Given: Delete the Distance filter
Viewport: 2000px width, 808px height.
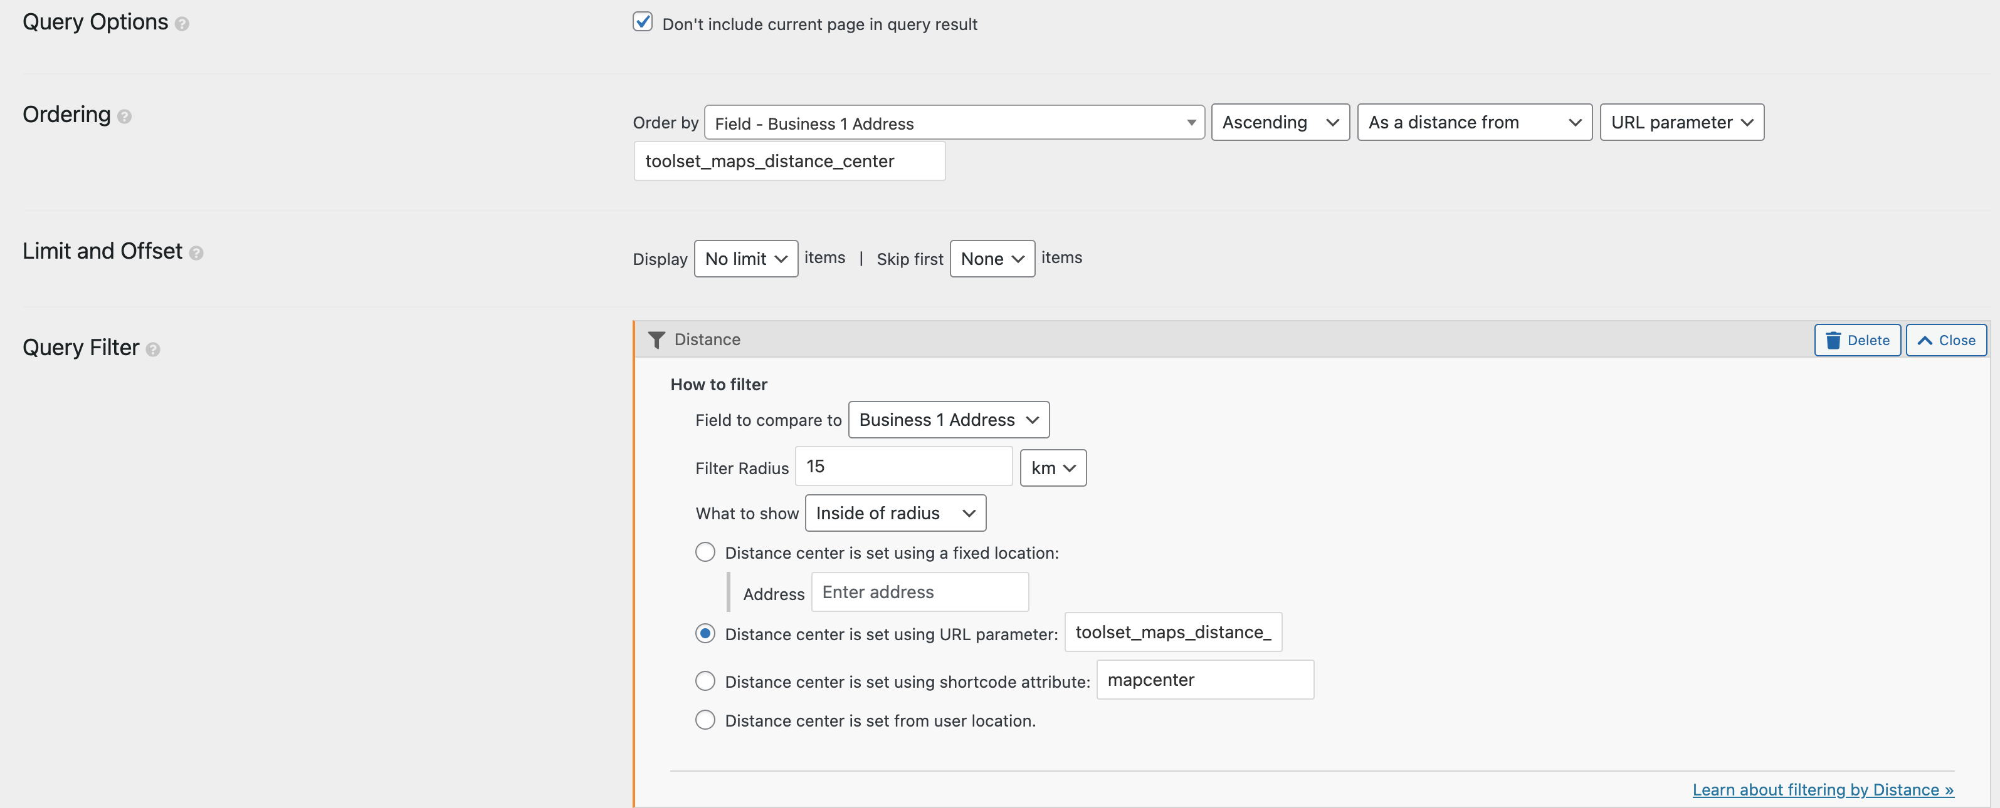Looking at the screenshot, I should point(1857,340).
